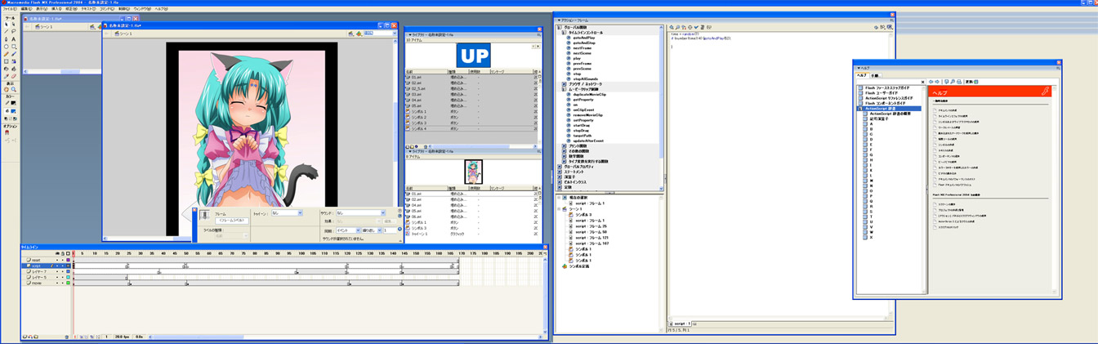Select the Zoom magnifier tool
Image resolution: width=1098 pixels, height=344 pixels.
(14, 89)
